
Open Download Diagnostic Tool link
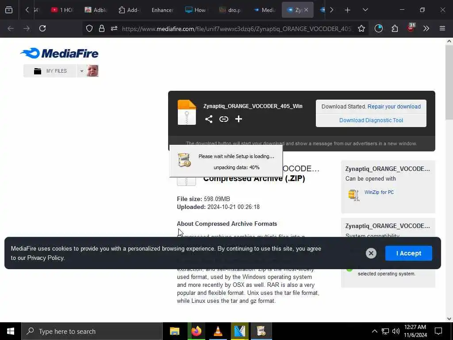(x=371, y=120)
